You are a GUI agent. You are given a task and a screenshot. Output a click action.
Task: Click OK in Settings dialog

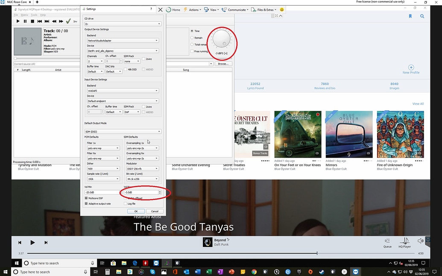[x=136, y=211]
